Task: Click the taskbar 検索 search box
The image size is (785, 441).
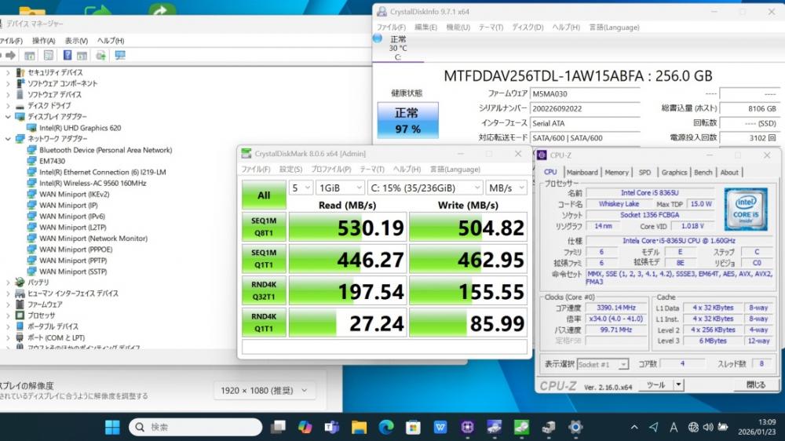Action: pos(195,427)
